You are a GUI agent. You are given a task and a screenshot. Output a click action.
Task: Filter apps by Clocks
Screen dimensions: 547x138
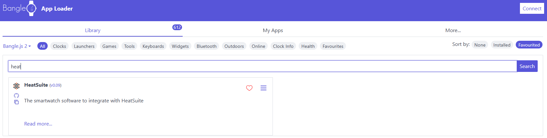pyautogui.click(x=60, y=46)
